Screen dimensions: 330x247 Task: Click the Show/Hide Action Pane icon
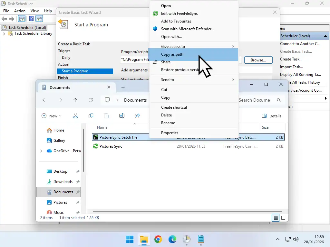[39, 19]
